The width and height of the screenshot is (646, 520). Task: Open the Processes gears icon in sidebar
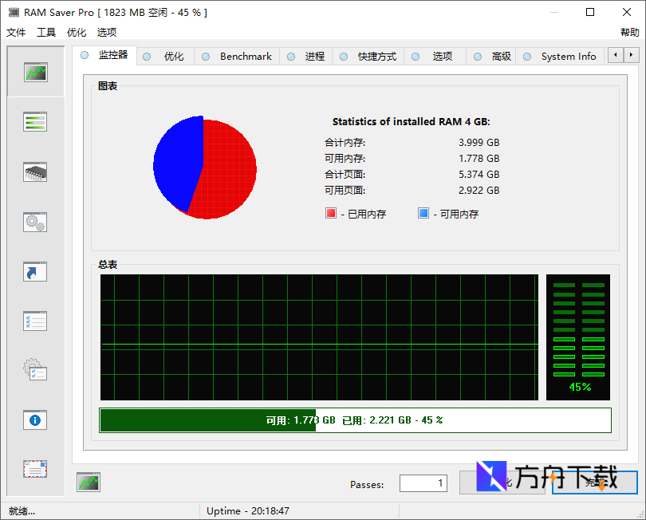pyautogui.click(x=35, y=223)
